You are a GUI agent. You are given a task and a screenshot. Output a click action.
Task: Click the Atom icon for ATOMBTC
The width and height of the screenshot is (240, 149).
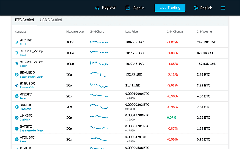(x=17, y=139)
